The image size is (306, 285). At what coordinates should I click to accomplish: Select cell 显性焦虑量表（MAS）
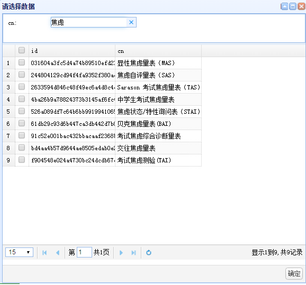click(158, 63)
